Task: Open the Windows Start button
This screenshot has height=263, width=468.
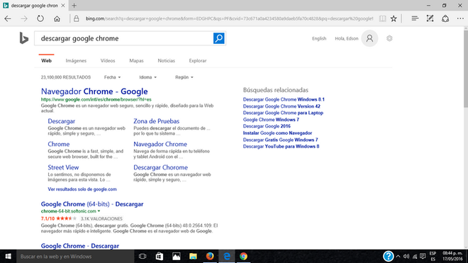Action: (x=8, y=257)
